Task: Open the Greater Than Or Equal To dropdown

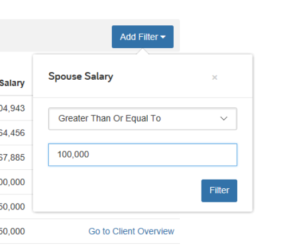Action: tap(143, 119)
